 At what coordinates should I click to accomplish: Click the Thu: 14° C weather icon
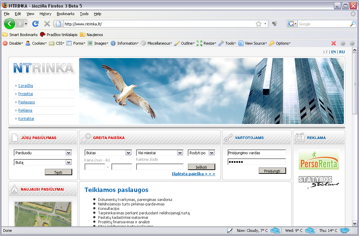(345, 230)
